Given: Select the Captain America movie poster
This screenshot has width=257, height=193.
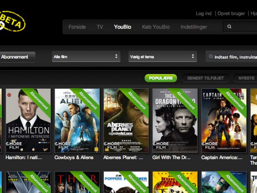Looking at the screenshot, I should point(224,121).
